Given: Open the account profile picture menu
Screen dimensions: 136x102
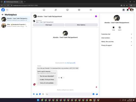Looking at the screenshot, I should (x=132, y=10).
